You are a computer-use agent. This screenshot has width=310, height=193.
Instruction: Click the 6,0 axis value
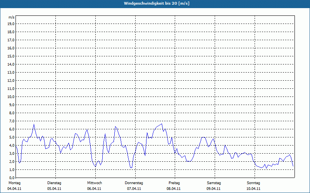click(12, 129)
